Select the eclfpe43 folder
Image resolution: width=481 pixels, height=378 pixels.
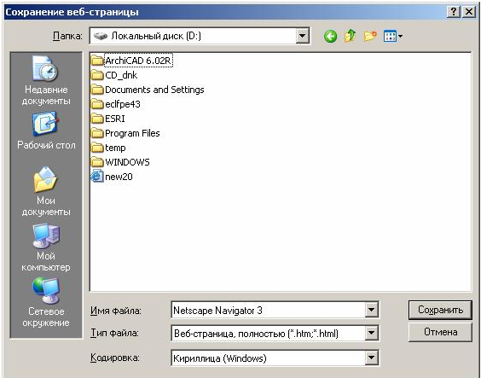[116, 104]
